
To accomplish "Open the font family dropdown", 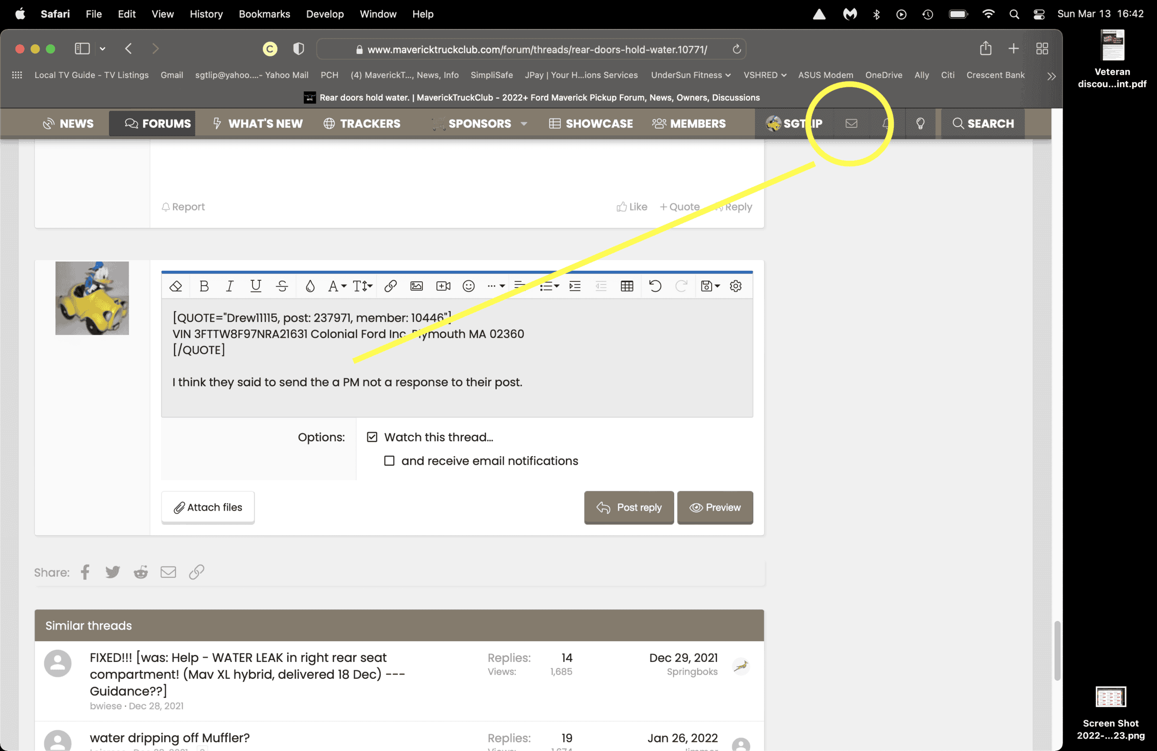I will [337, 286].
